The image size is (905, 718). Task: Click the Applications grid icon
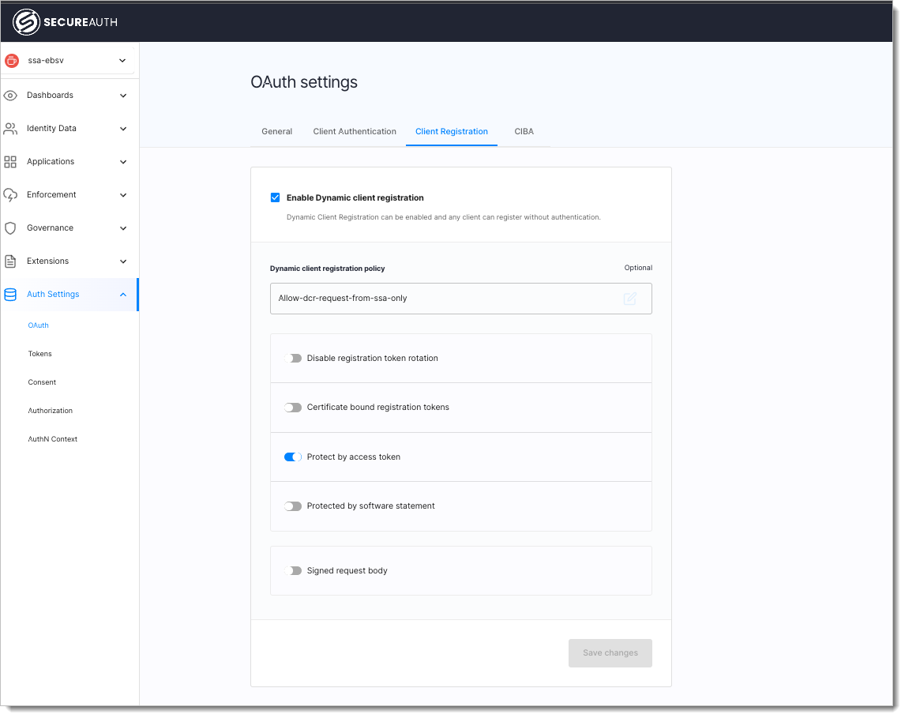[x=10, y=162]
